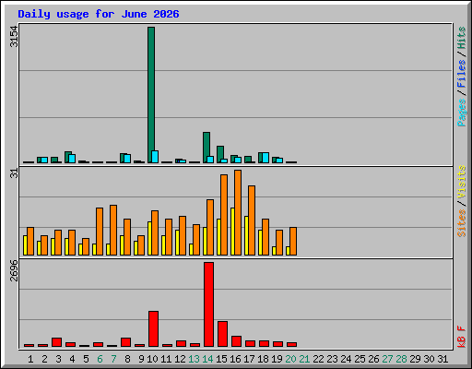472x369 pixels.
Task: Click the red KB bar for day 3
Action: pyautogui.click(x=56, y=342)
